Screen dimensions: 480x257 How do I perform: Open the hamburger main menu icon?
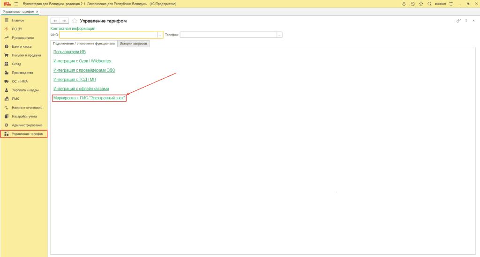click(x=16, y=4)
